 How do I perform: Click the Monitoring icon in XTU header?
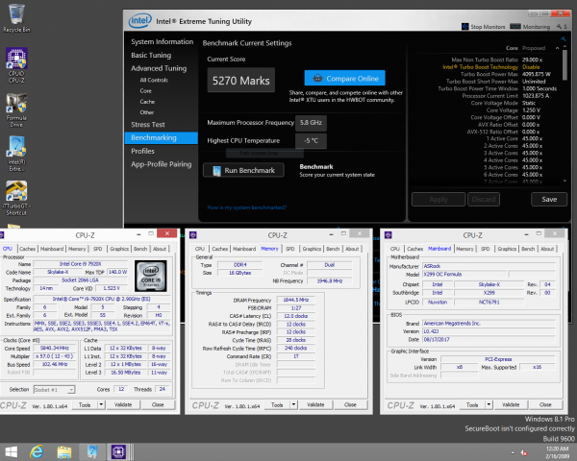click(x=515, y=27)
